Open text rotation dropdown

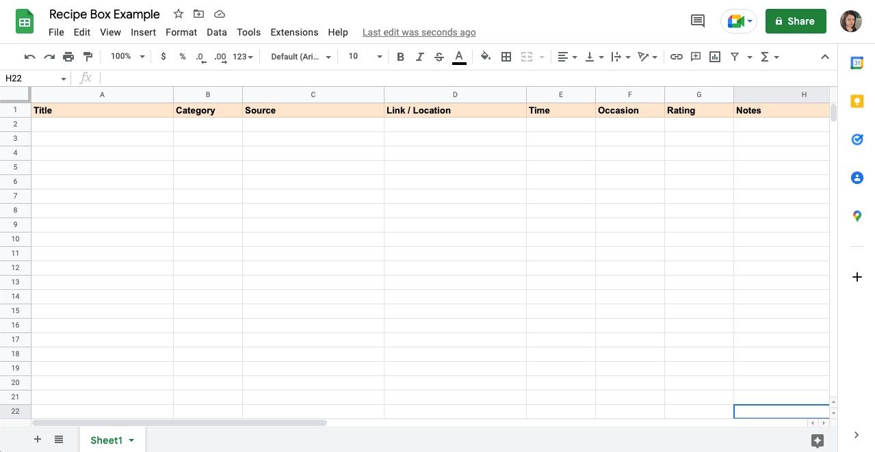coord(647,57)
